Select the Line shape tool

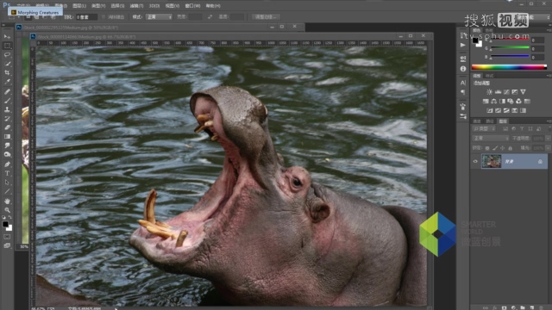point(7,191)
